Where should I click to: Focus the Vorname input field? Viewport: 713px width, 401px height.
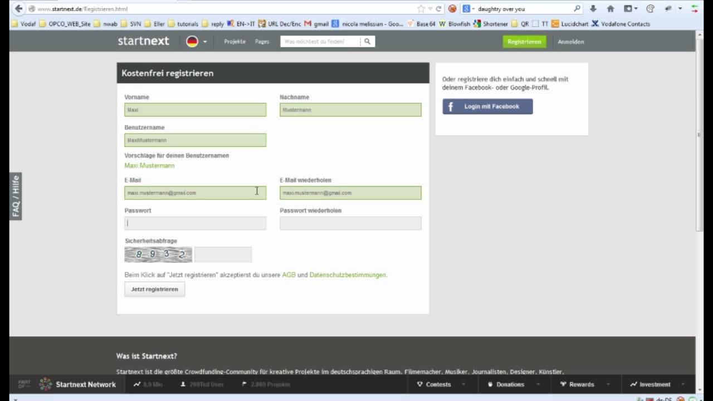click(195, 110)
